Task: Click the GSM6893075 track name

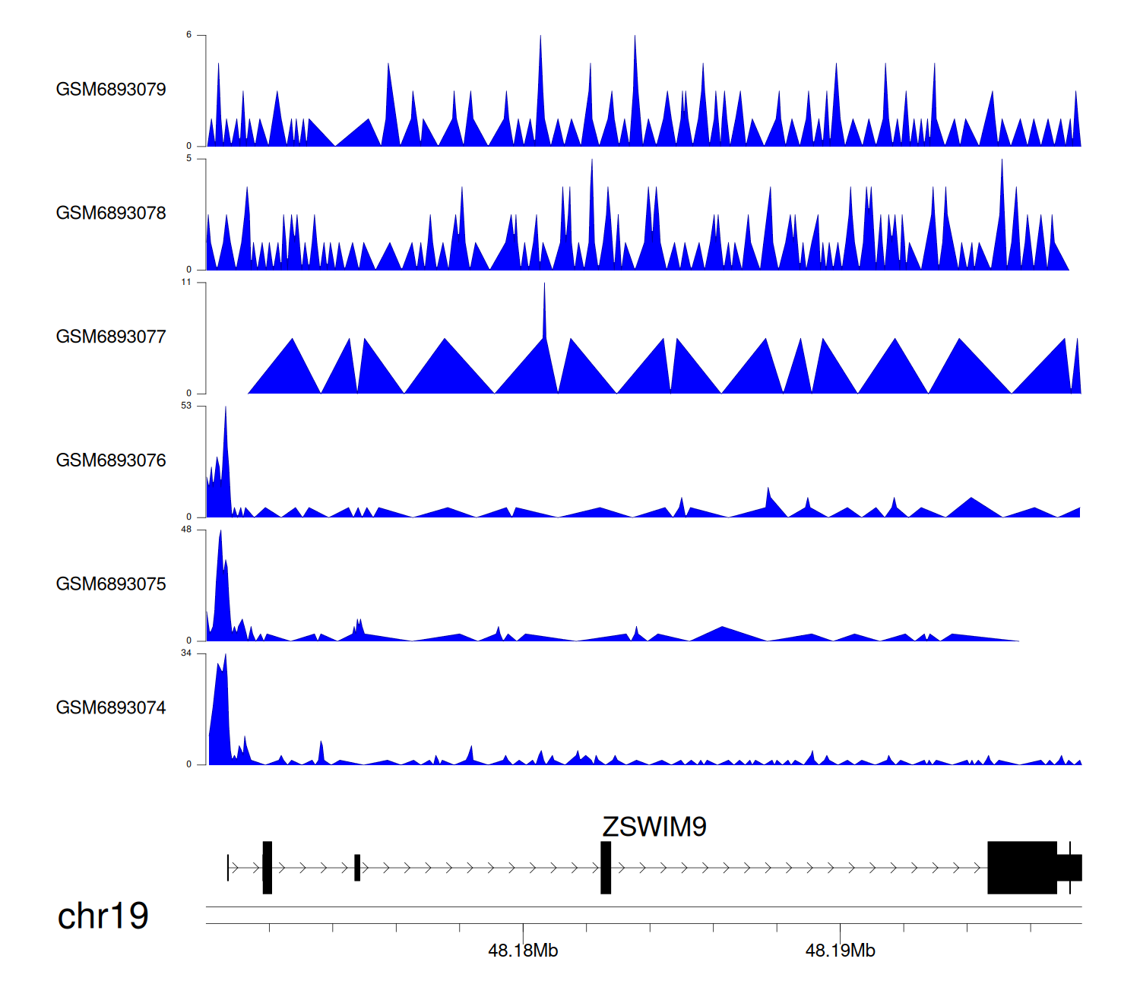Action: tap(111, 584)
